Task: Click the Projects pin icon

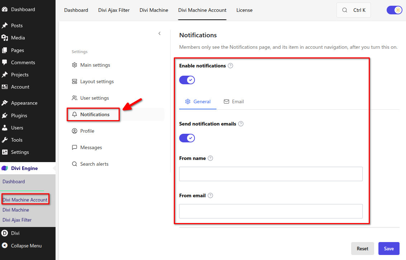Action: tap(5, 75)
